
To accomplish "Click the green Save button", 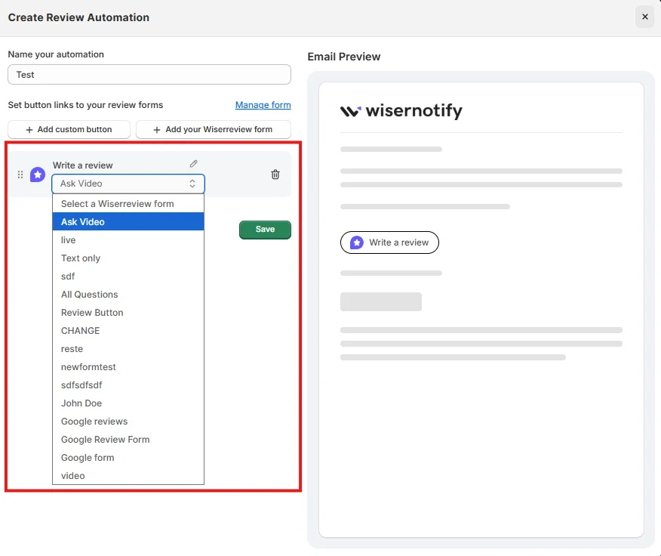I will [x=265, y=230].
